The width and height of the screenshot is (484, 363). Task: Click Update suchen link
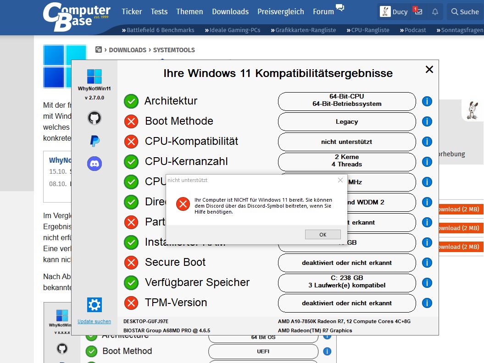click(x=94, y=321)
